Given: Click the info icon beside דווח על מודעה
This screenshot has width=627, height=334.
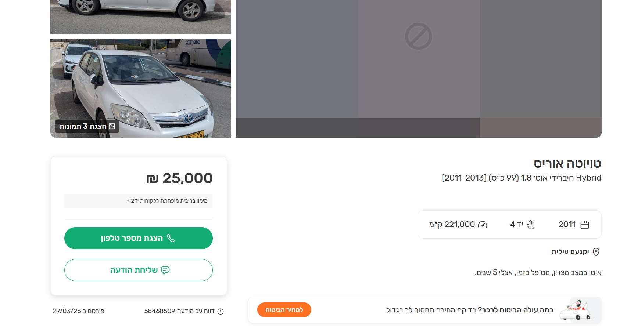Looking at the screenshot, I should coord(221,312).
